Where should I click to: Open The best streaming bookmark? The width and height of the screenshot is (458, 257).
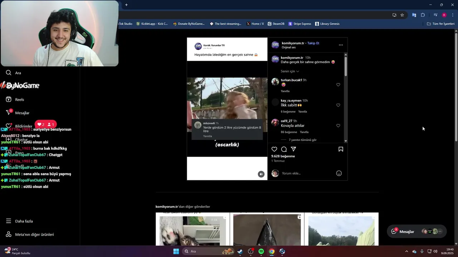[225, 24]
